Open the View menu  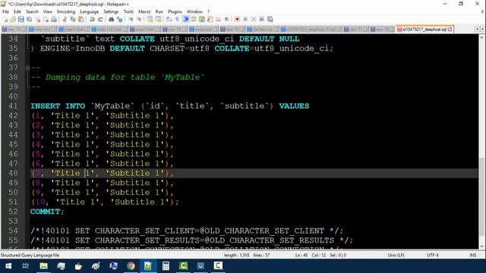[x=47, y=11]
